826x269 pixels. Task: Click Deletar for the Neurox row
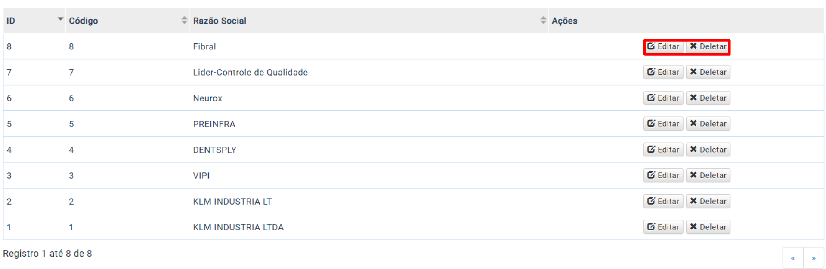coord(708,98)
